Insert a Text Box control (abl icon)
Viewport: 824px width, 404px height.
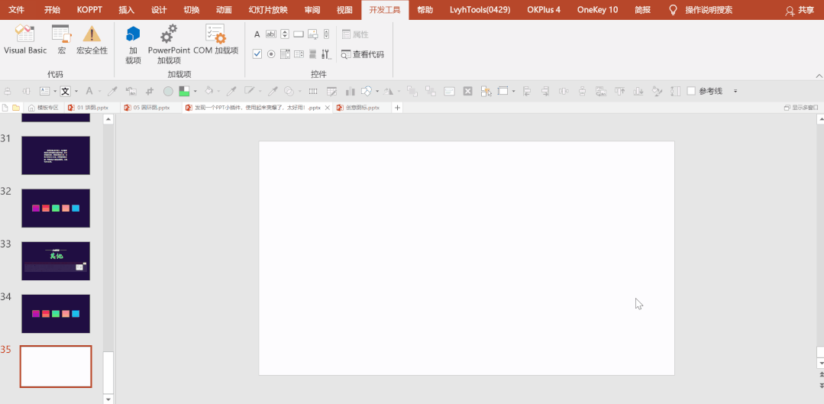point(270,34)
